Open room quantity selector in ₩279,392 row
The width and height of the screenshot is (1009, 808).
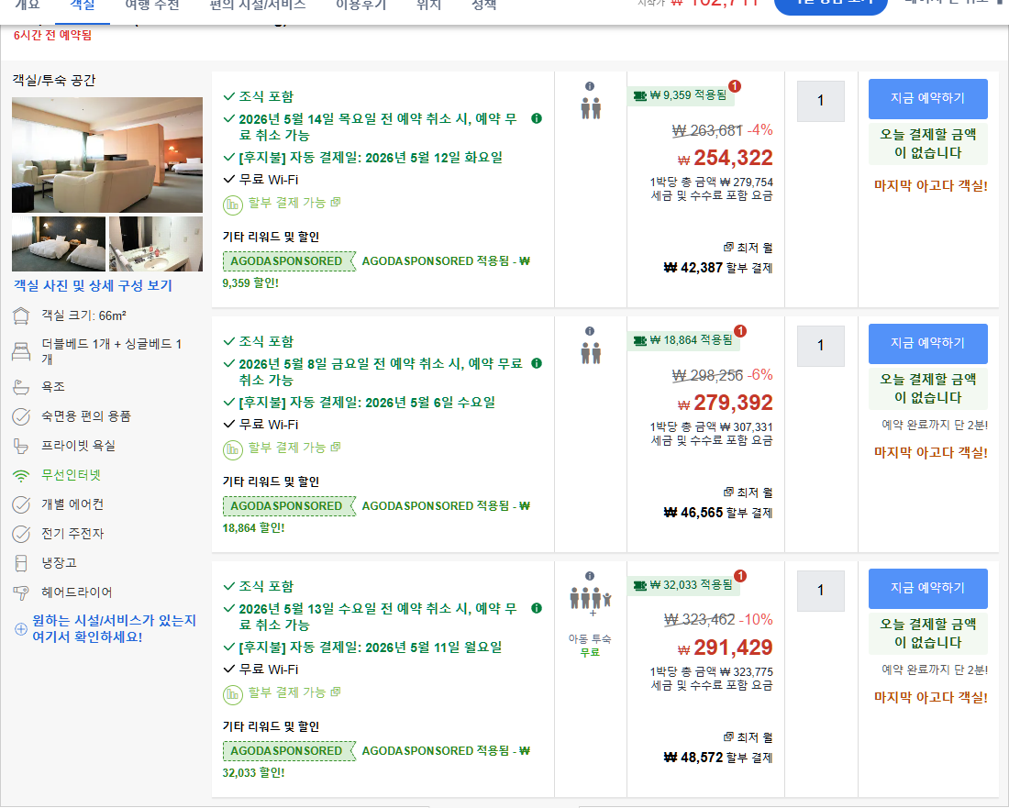[820, 346]
